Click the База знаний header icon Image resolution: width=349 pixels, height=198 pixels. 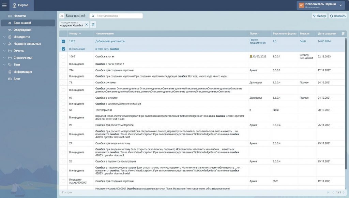point(62,16)
